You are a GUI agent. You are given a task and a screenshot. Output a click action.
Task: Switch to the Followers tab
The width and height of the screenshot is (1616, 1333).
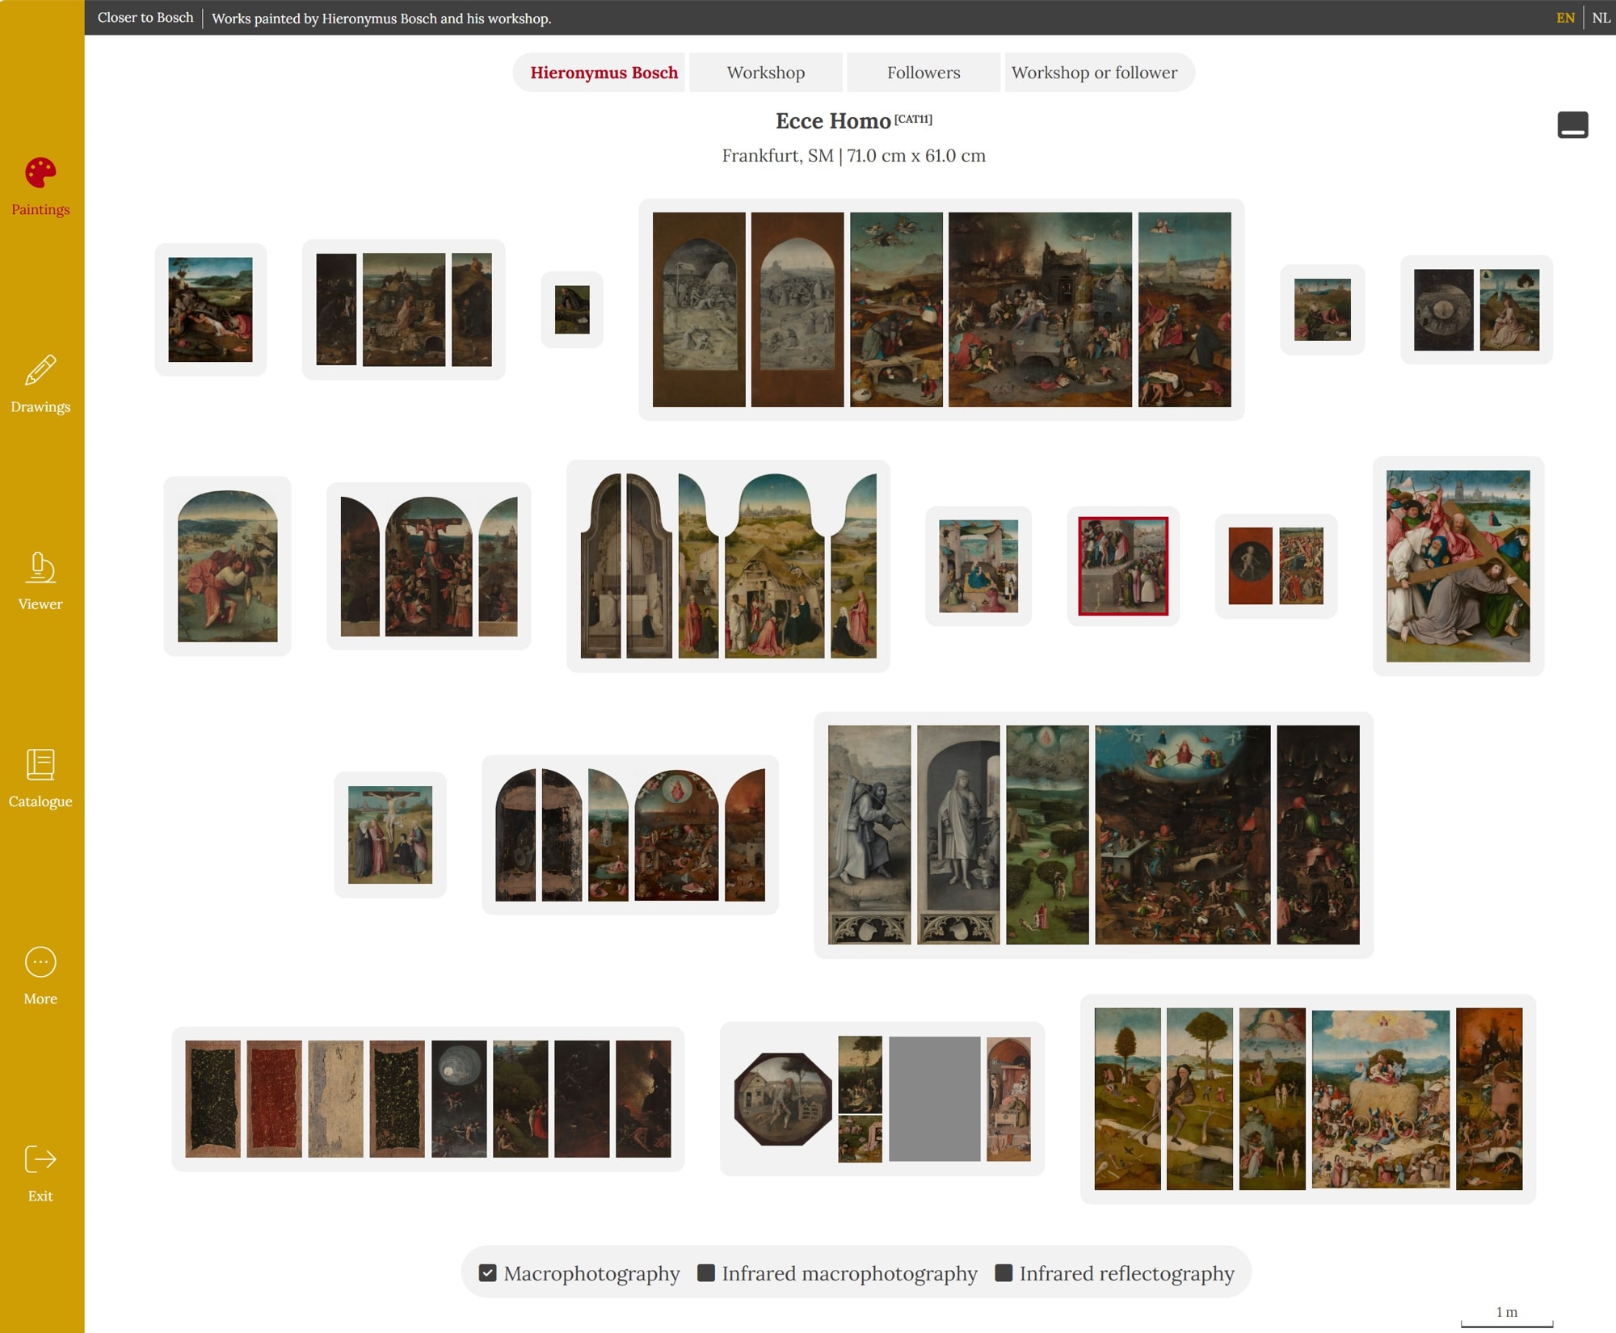point(923,73)
